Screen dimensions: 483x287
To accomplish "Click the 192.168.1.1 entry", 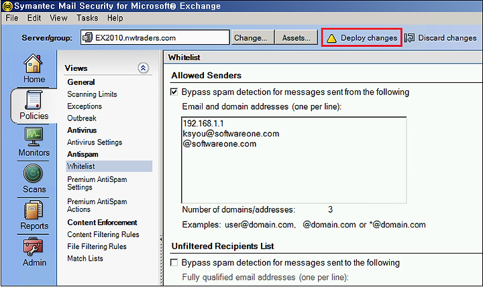I will (203, 124).
